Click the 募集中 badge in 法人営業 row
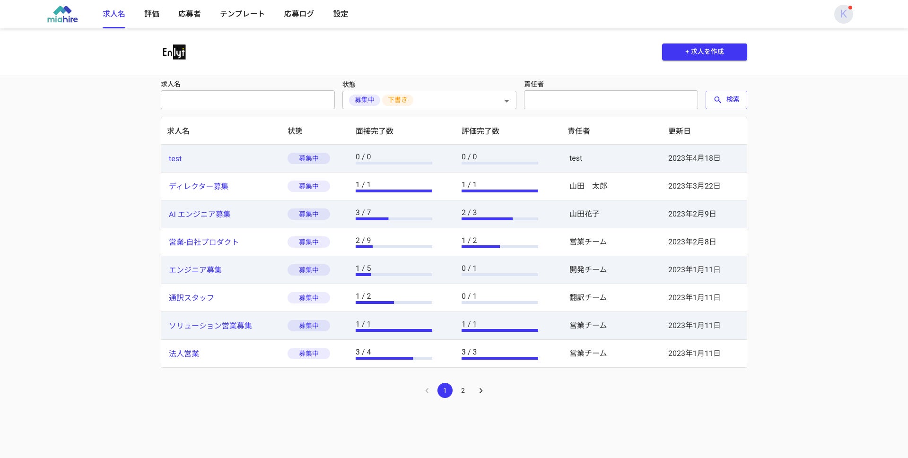Screen dimensions: 908x458 click(x=309, y=354)
